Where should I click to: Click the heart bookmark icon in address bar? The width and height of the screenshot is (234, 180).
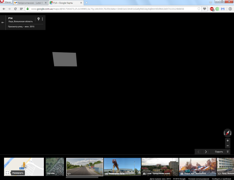point(205,9)
